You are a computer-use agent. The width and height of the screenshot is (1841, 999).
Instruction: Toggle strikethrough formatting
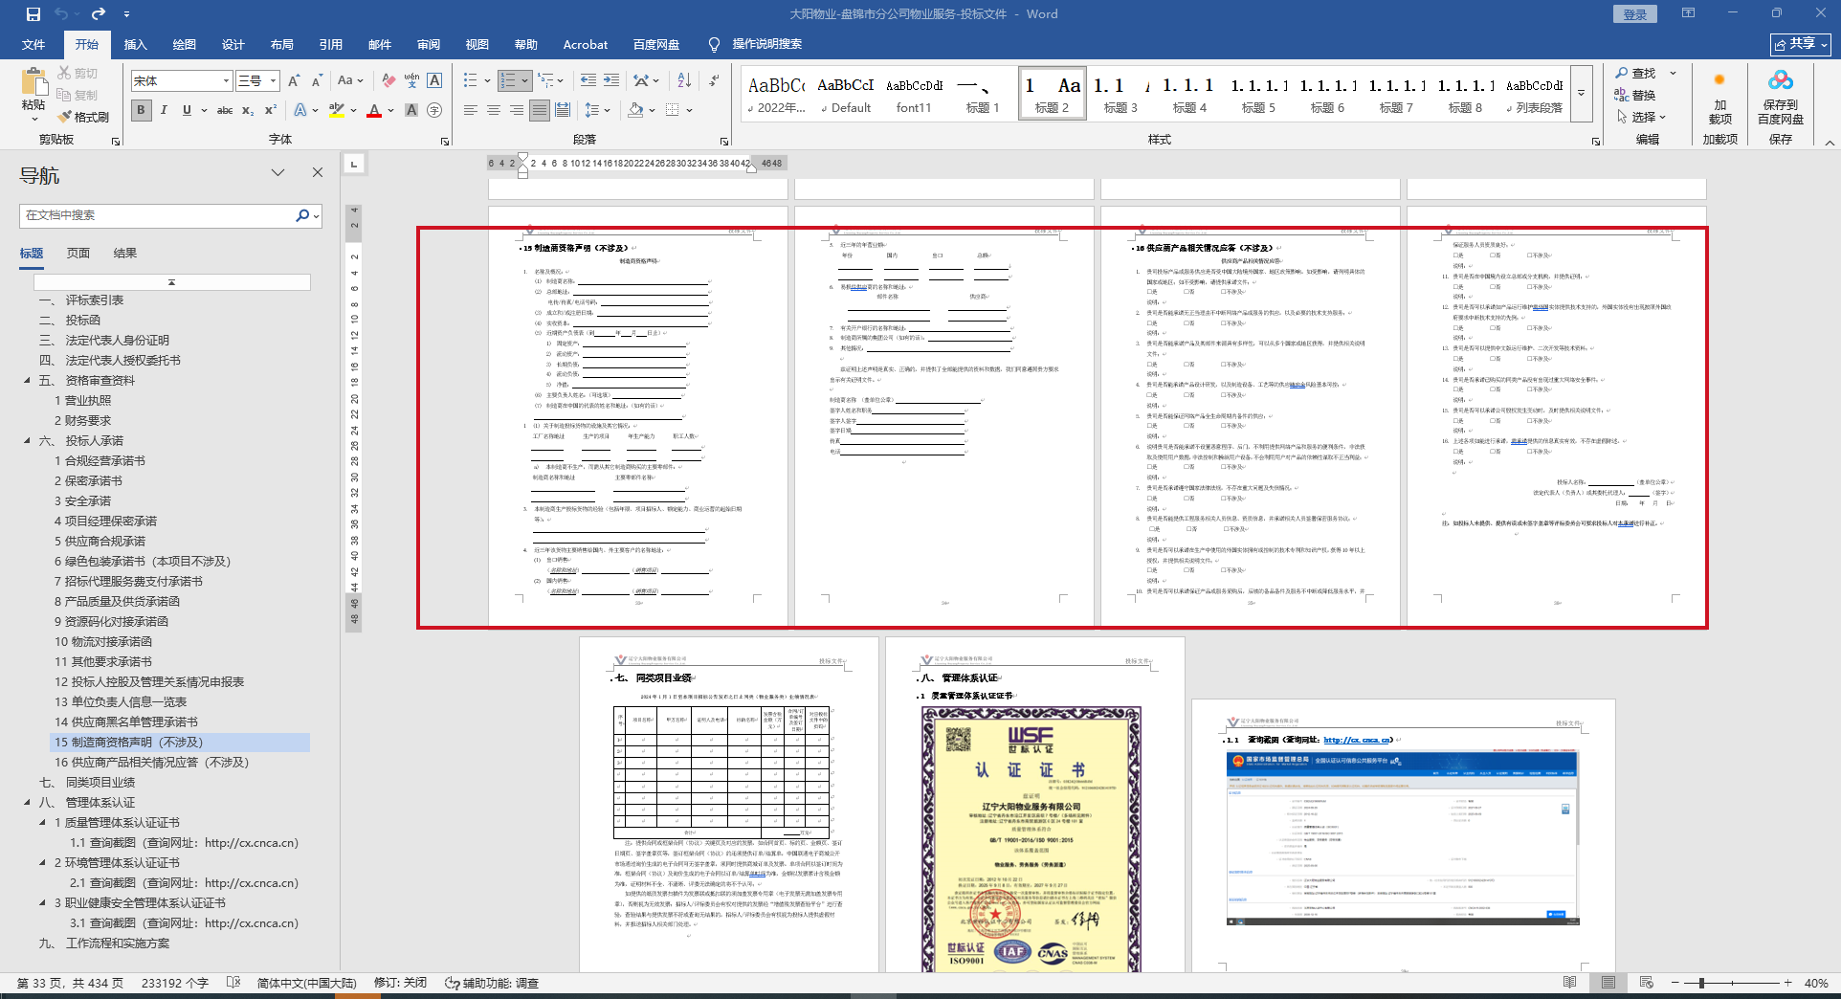(x=225, y=110)
